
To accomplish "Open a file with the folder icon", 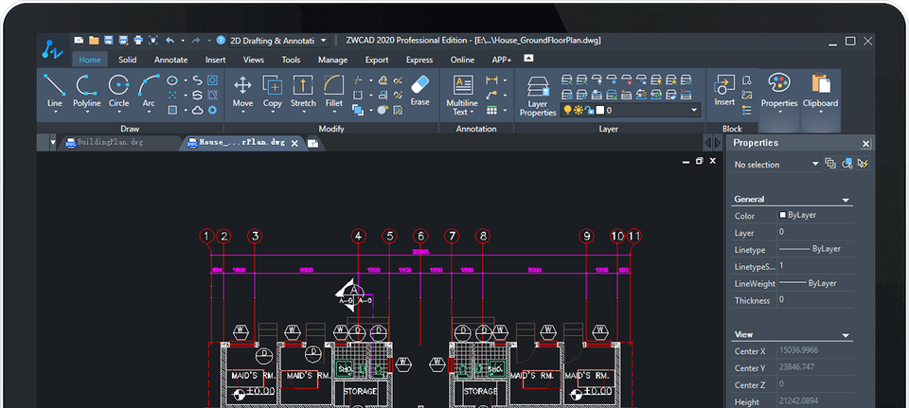I will coord(94,40).
